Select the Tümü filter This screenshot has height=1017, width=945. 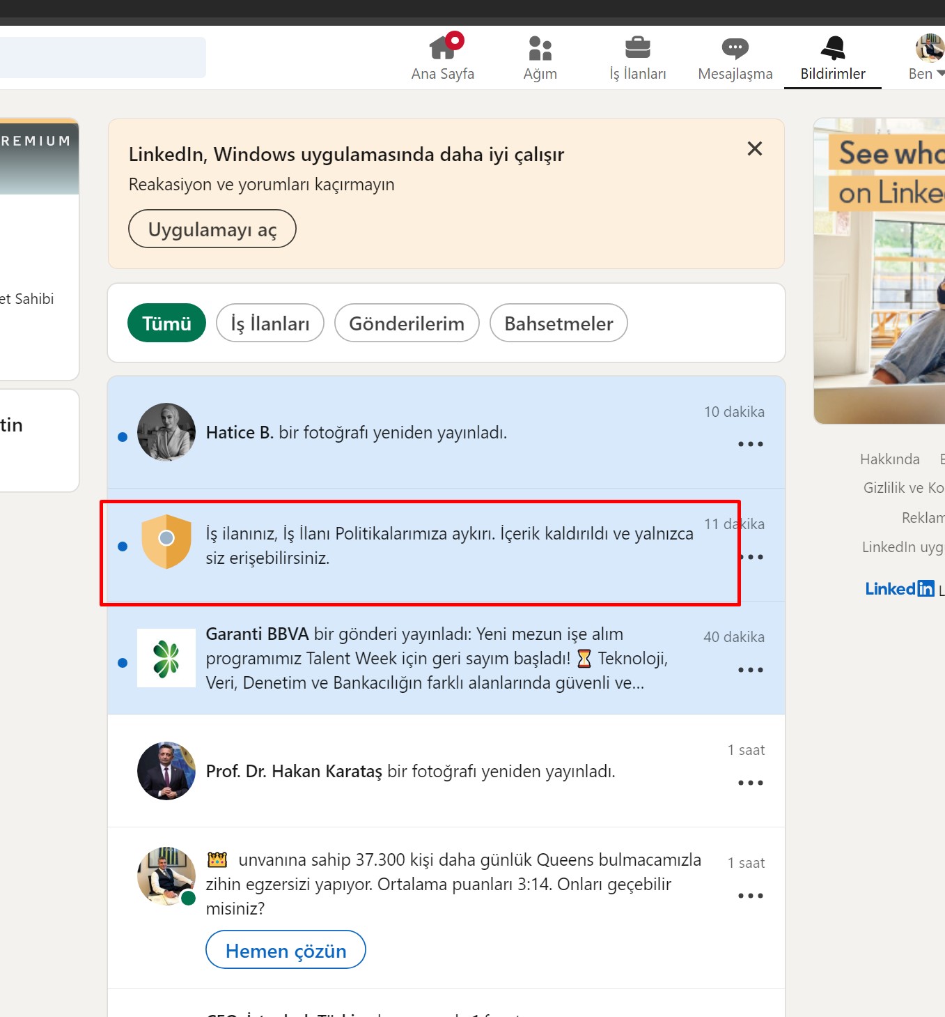(166, 323)
